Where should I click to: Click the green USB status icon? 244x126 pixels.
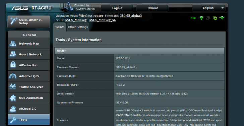click(222, 18)
